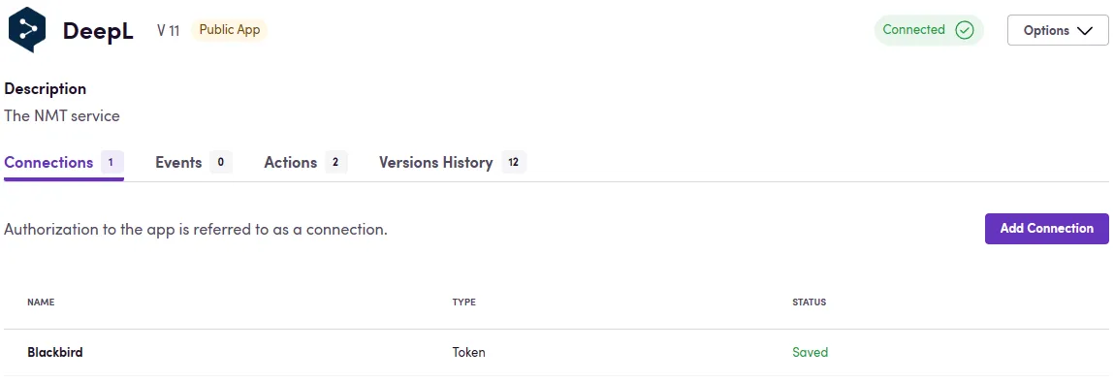Click the Actions count badge 2
Image resolution: width=1114 pixels, height=382 pixels.
[x=336, y=163]
